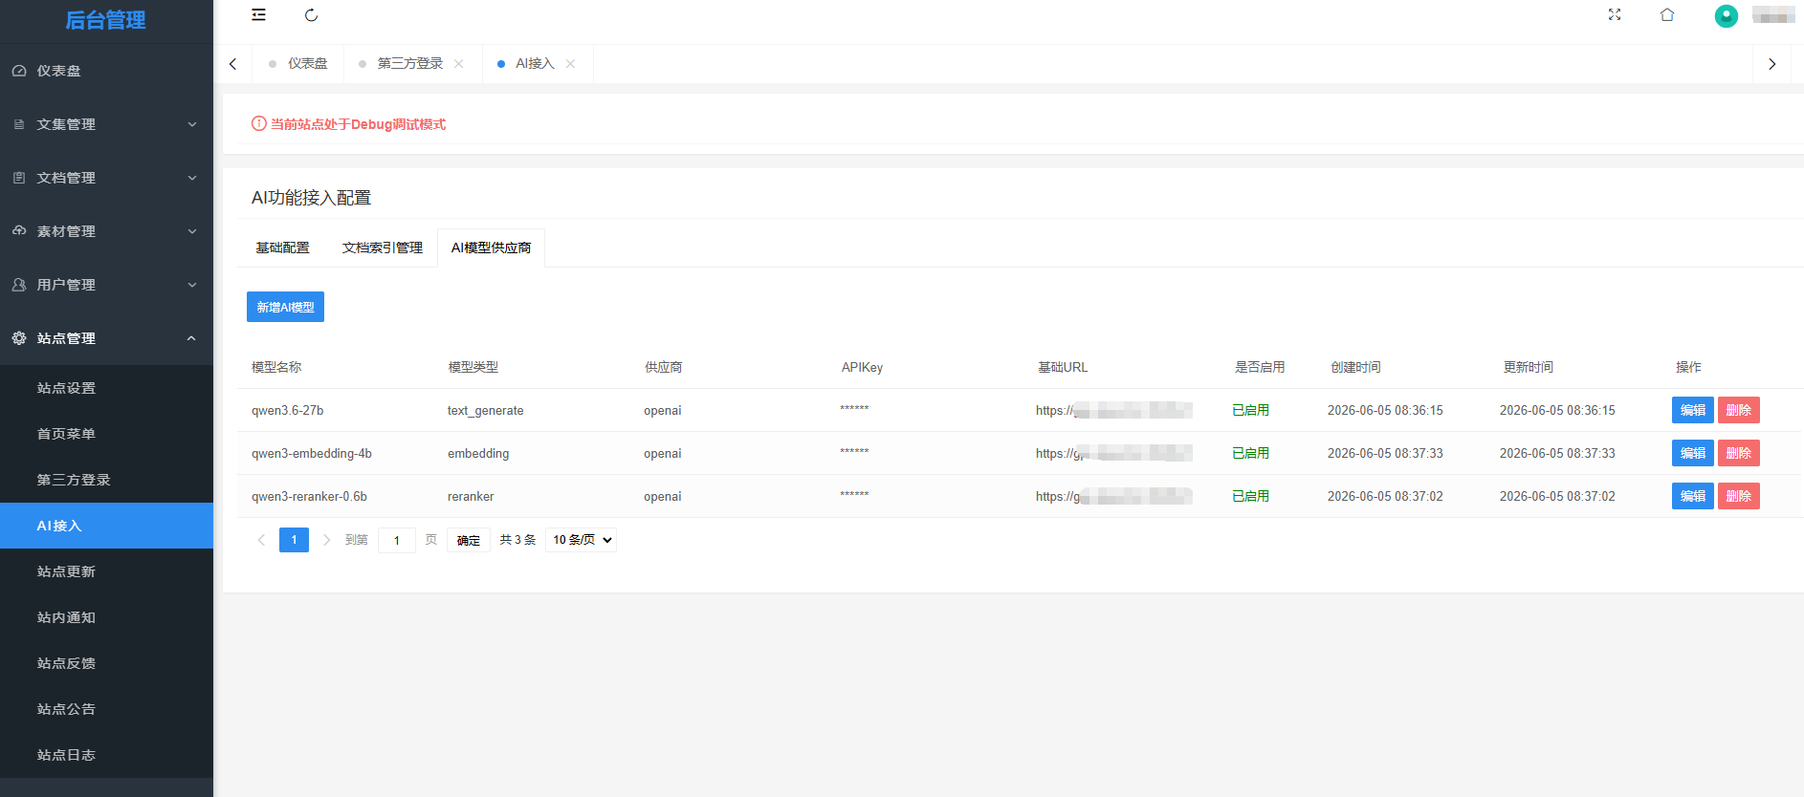Go to previous page arrow in pagination
The width and height of the screenshot is (1804, 797).
[261, 540]
